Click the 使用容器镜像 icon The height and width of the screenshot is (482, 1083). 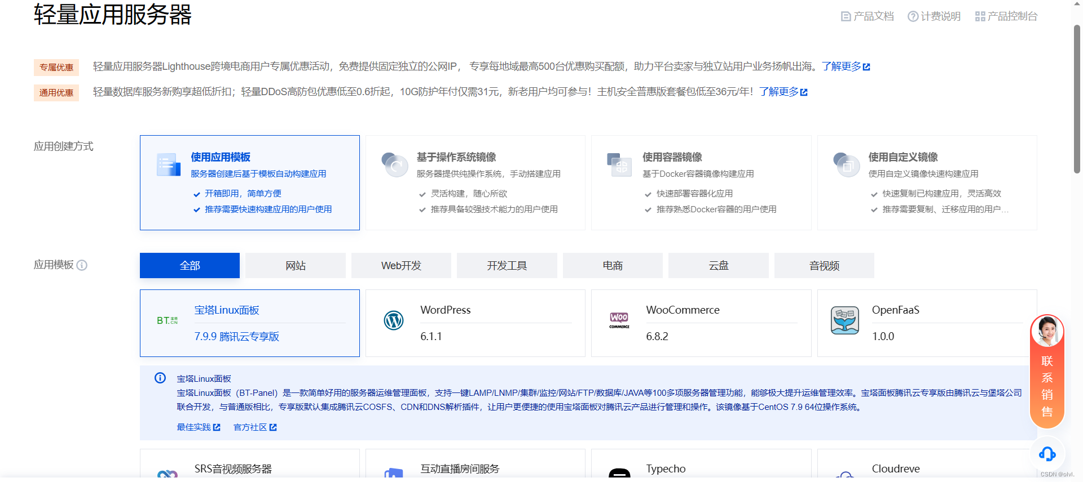pos(619,165)
